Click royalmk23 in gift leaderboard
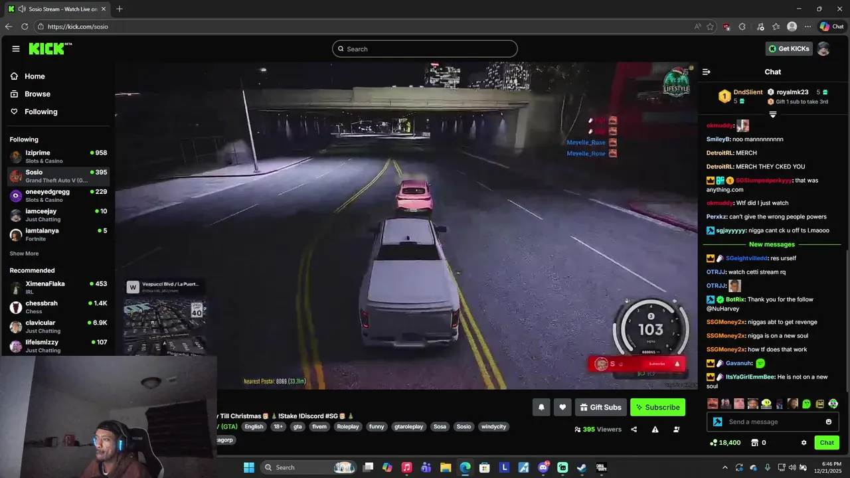The height and width of the screenshot is (478, 850). pyautogui.click(x=792, y=92)
